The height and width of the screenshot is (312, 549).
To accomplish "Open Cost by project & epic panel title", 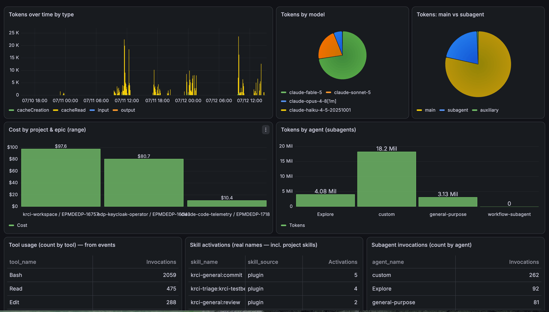I will coord(47,130).
